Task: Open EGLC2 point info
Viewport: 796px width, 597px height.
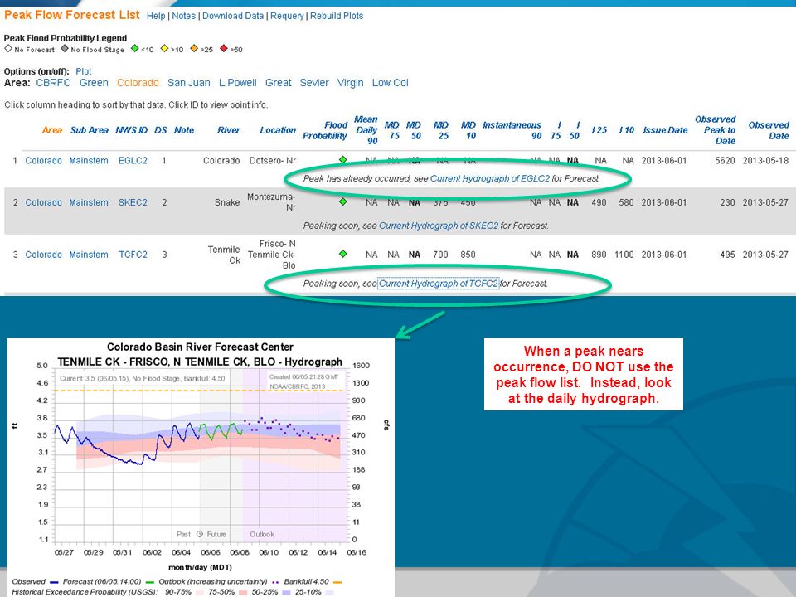Action: pyautogui.click(x=133, y=160)
